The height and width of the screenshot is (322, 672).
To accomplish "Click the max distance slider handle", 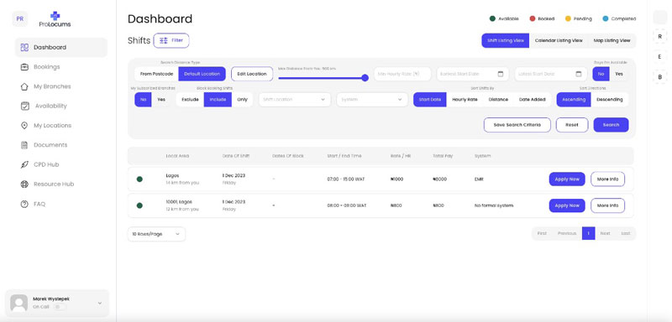I will [x=365, y=78].
